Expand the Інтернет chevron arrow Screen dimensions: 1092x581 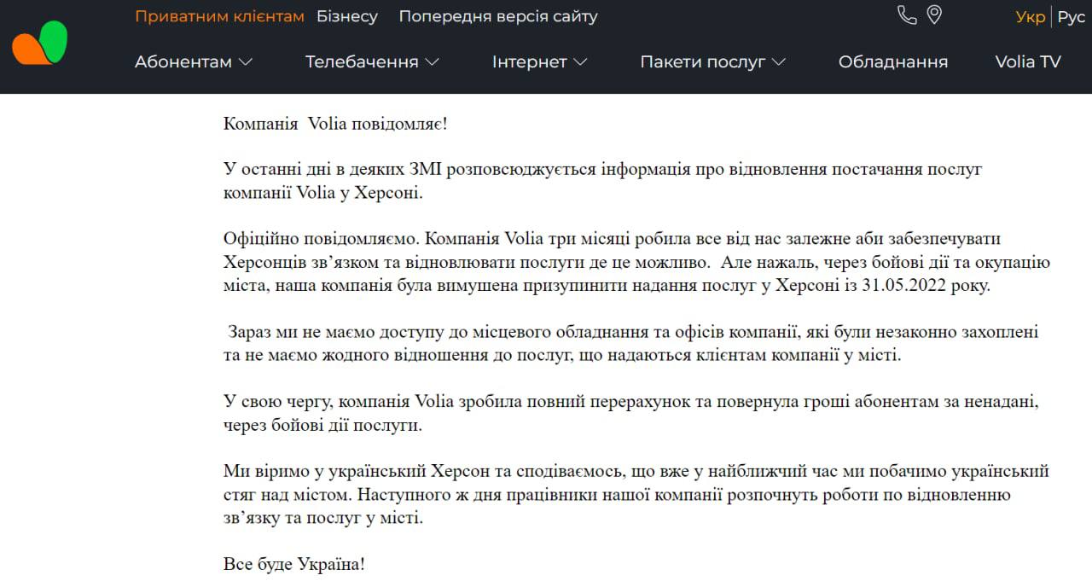pos(581,61)
